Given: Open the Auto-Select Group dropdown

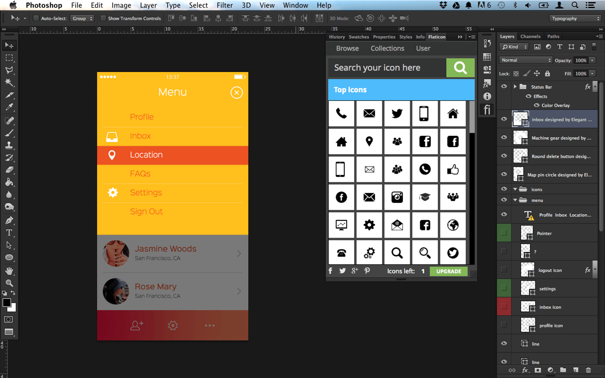Looking at the screenshot, I should coord(82,18).
